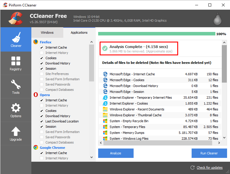
Task: Click Edge icon beside Edge Cookies row
Action: pos(105,80)
